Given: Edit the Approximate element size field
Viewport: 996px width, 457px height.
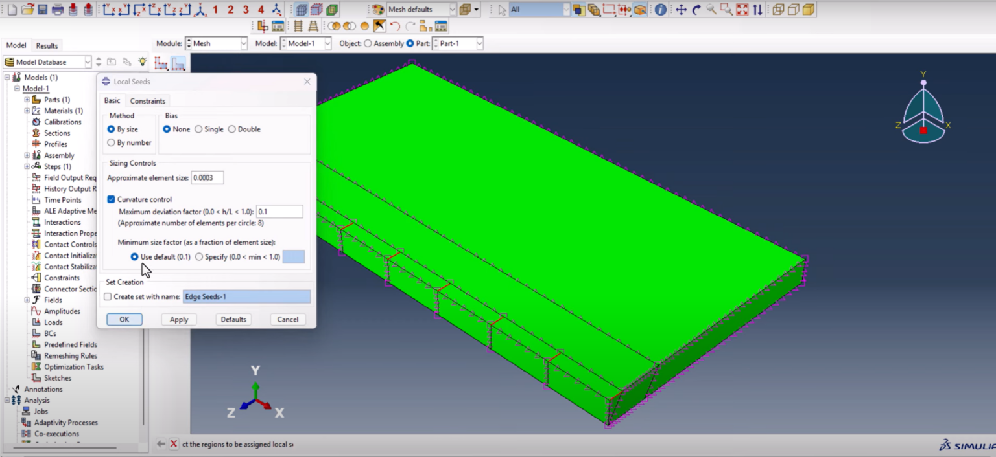Looking at the screenshot, I should click(207, 177).
